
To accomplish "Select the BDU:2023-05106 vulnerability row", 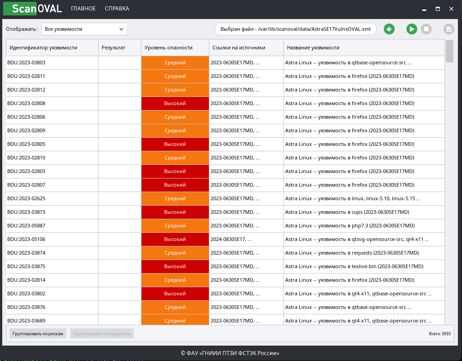I will click(52, 239).
